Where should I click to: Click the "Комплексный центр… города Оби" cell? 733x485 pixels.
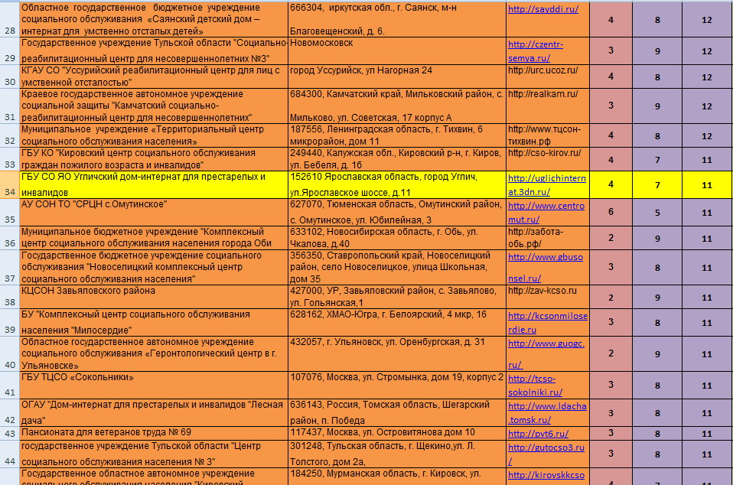(x=154, y=238)
